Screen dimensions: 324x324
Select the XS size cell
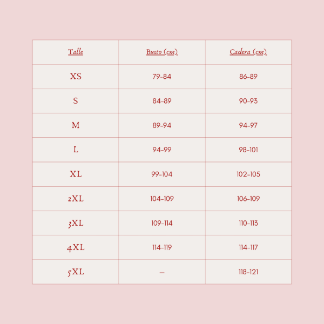(x=76, y=77)
